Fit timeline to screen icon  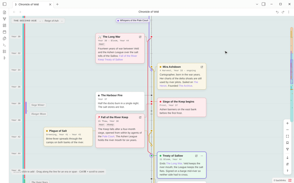pyautogui.click(x=288, y=136)
